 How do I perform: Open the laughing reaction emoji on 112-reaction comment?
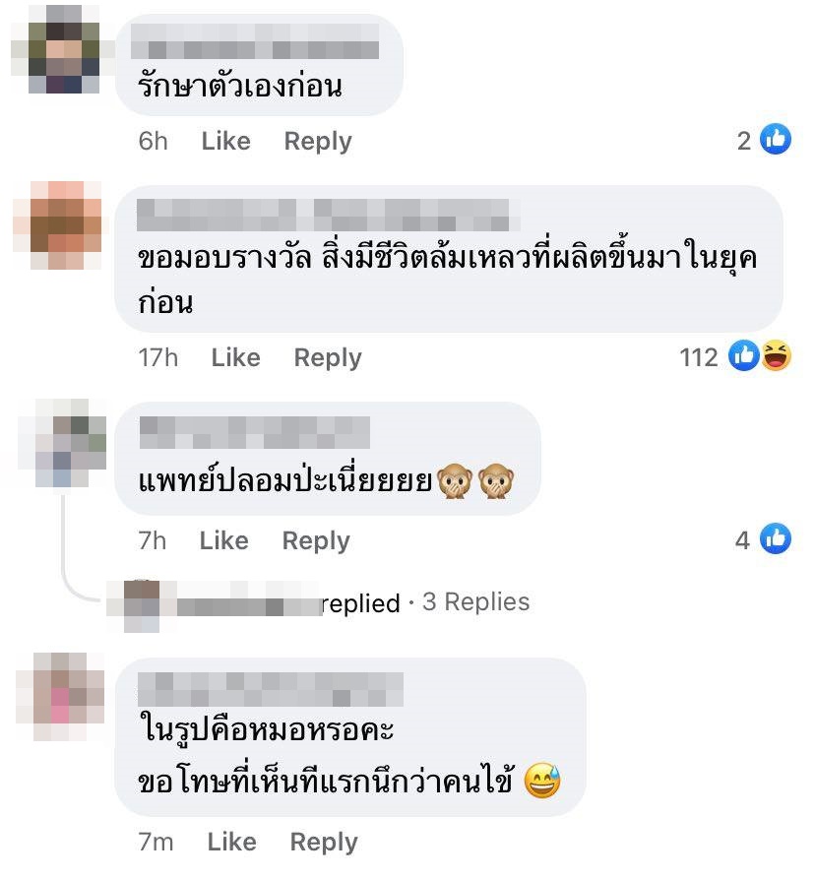point(777,355)
